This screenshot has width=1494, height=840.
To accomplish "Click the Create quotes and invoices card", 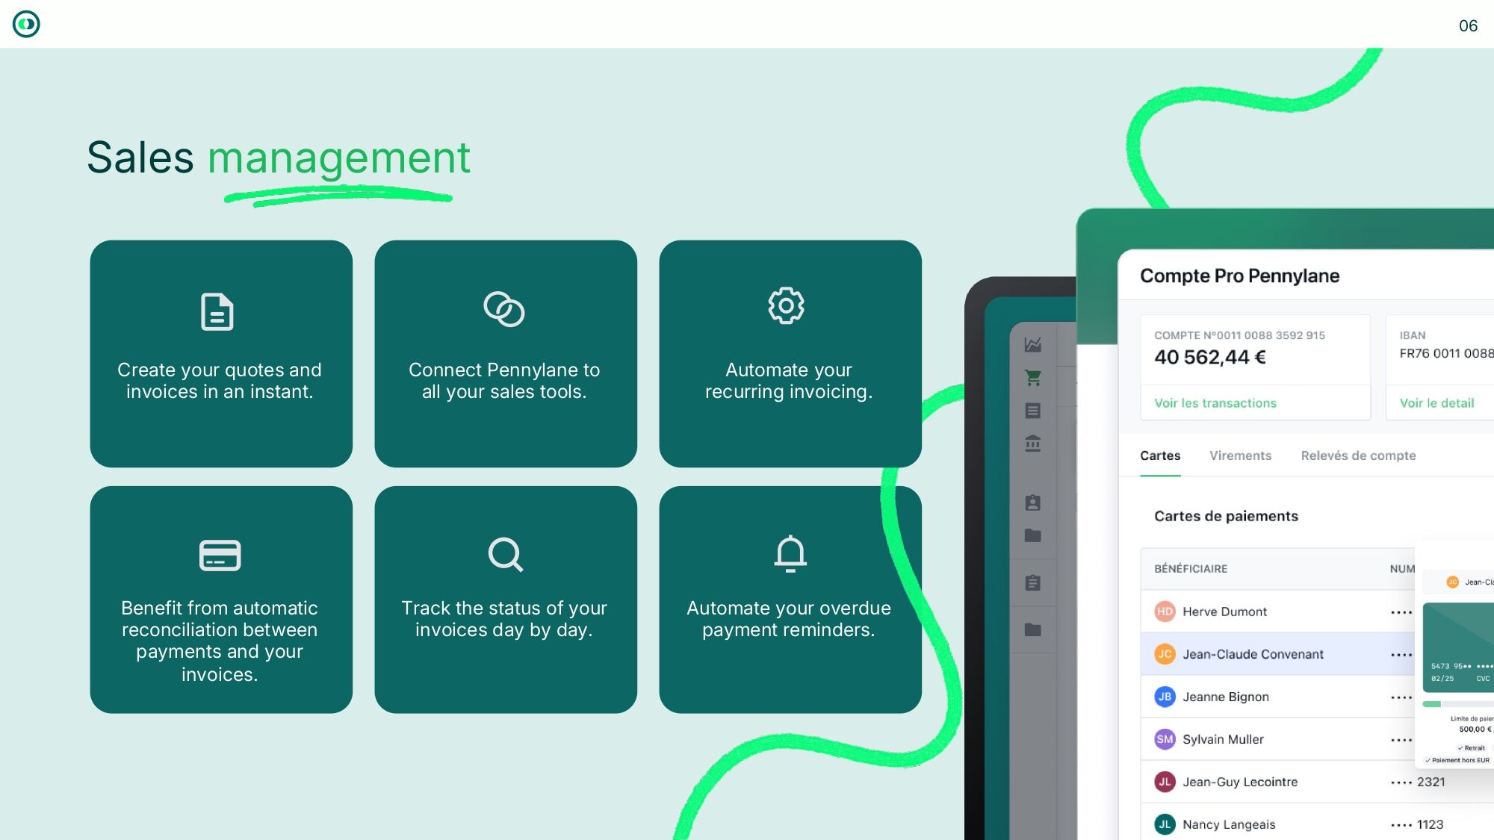I will pyautogui.click(x=220, y=353).
